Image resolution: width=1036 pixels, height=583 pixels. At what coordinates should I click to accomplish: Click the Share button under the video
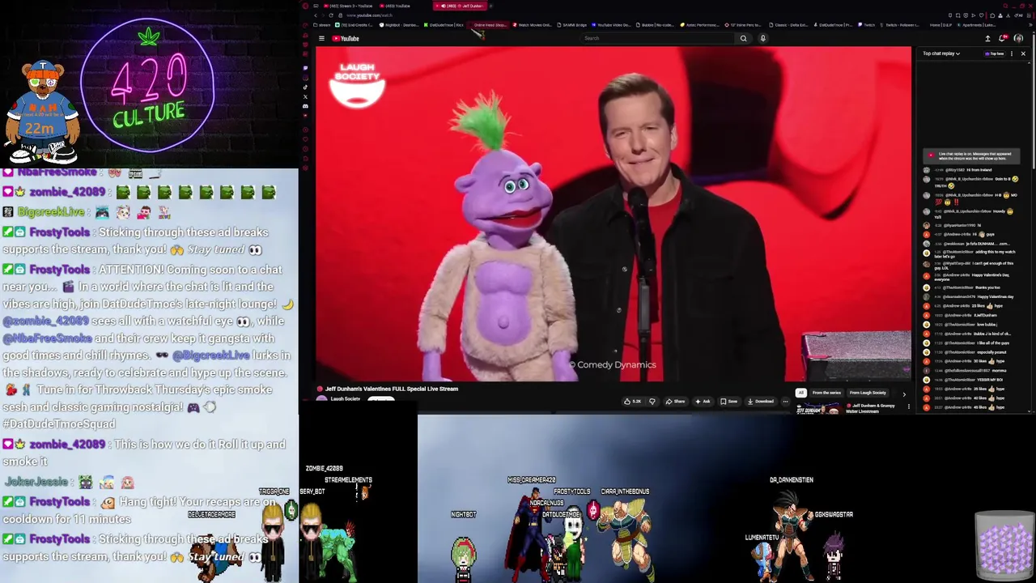point(675,402)
